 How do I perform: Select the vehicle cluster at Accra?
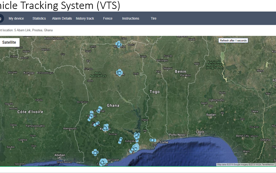tap(135, 148)
